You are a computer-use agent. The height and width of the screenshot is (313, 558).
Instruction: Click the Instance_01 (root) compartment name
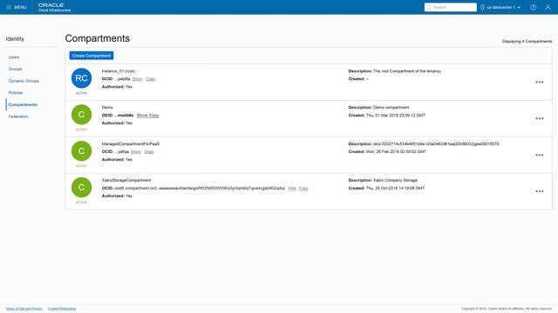point(119,71)
